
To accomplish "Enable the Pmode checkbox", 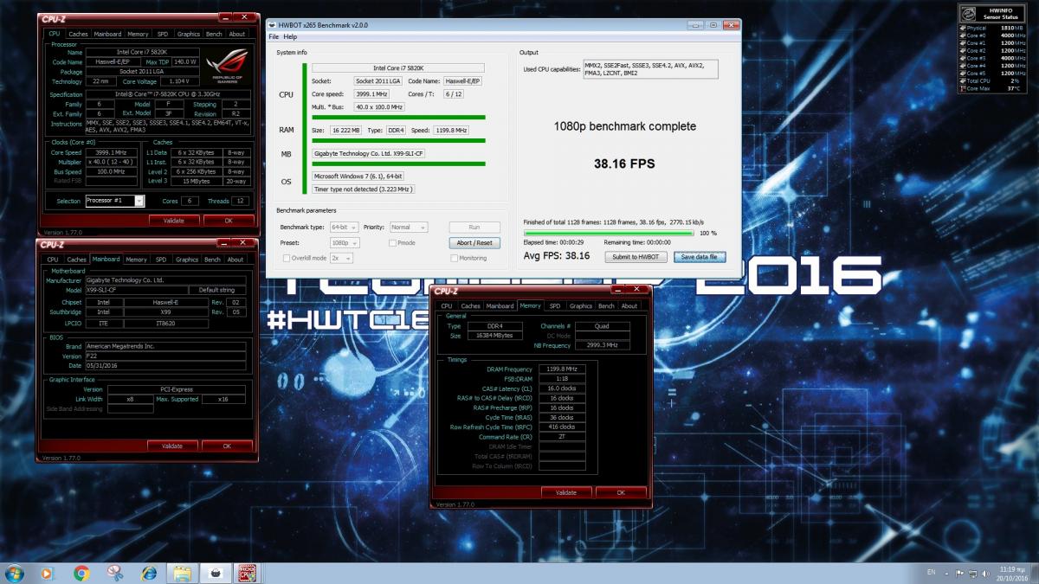I will (x=392, y=243).
